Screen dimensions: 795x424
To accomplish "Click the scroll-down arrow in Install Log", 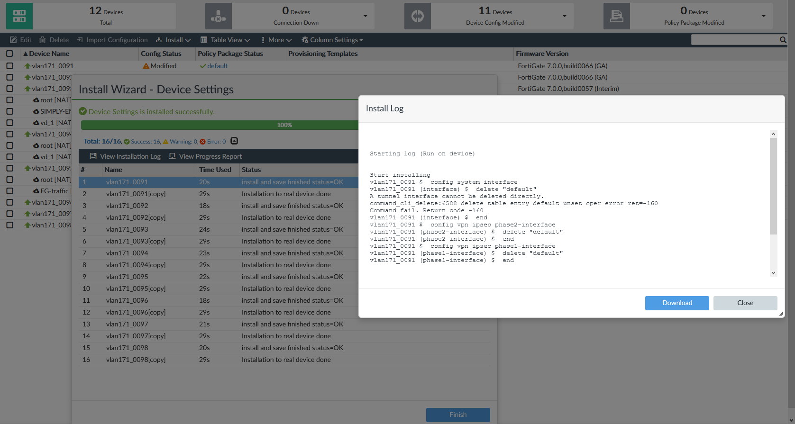I will point(773,273).
